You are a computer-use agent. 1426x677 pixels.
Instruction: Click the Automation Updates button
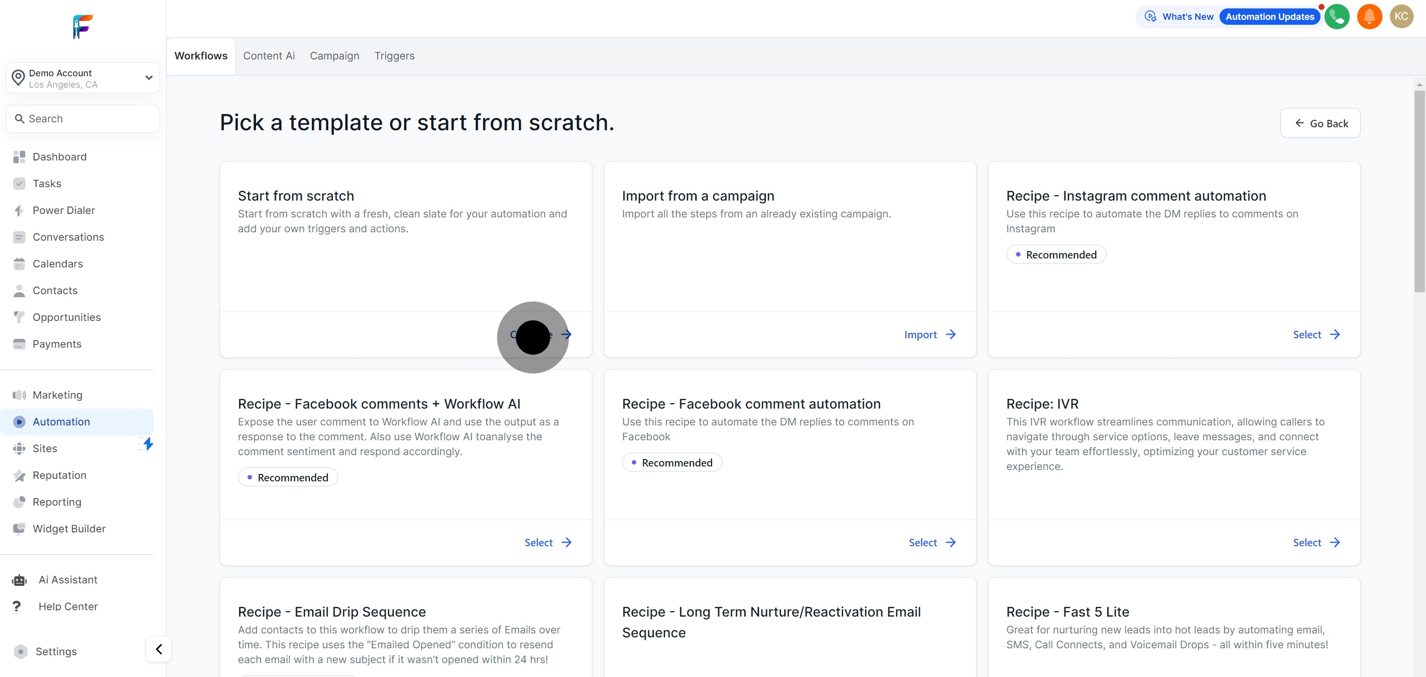[1270, 17]
